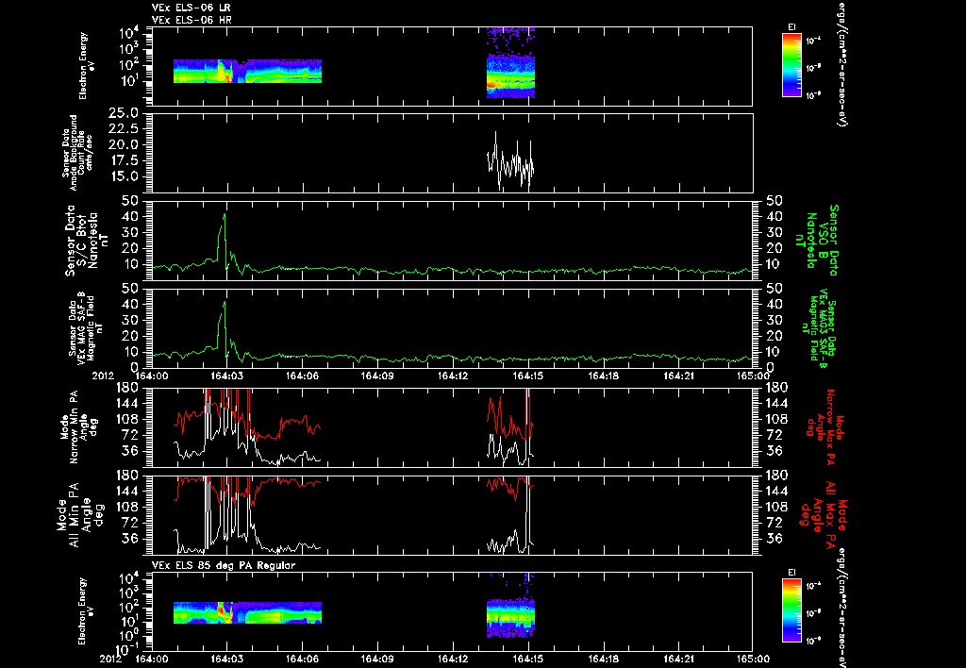Click "164:18" tick label on the bottom time axis

point(604,659)
